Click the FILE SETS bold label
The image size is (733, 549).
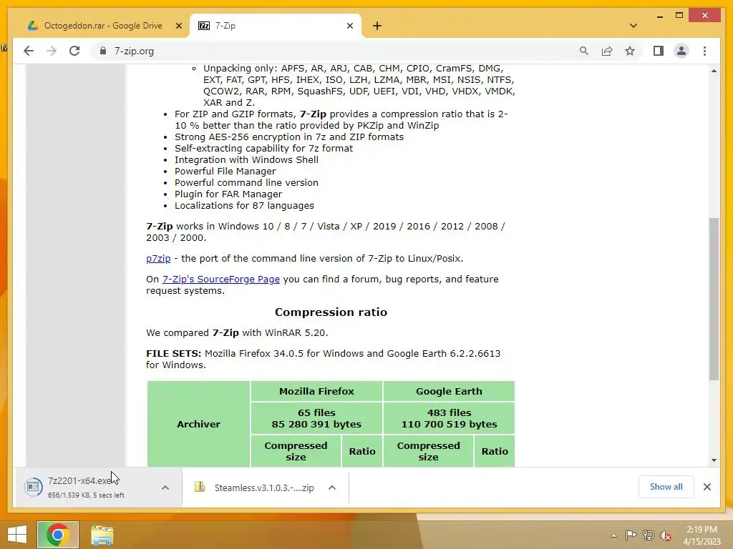tap(173, 353)
